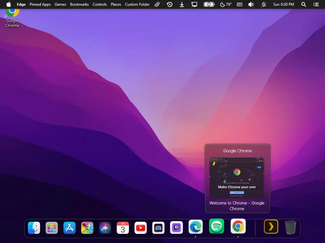Screen dimensions: 325x243
Task: Open Finder from the dock
Action: (x=34, y=228)
